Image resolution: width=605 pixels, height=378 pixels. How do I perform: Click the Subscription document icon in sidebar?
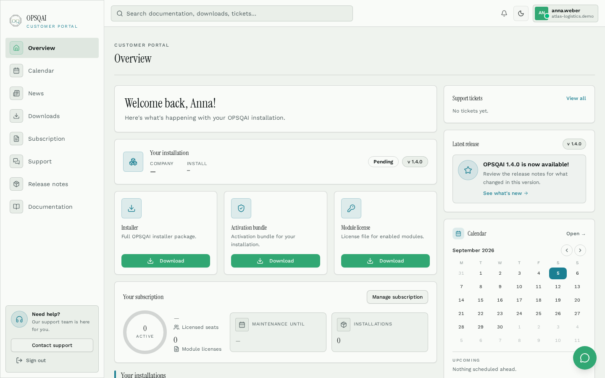pyautogui.click(x=16, y=139)
